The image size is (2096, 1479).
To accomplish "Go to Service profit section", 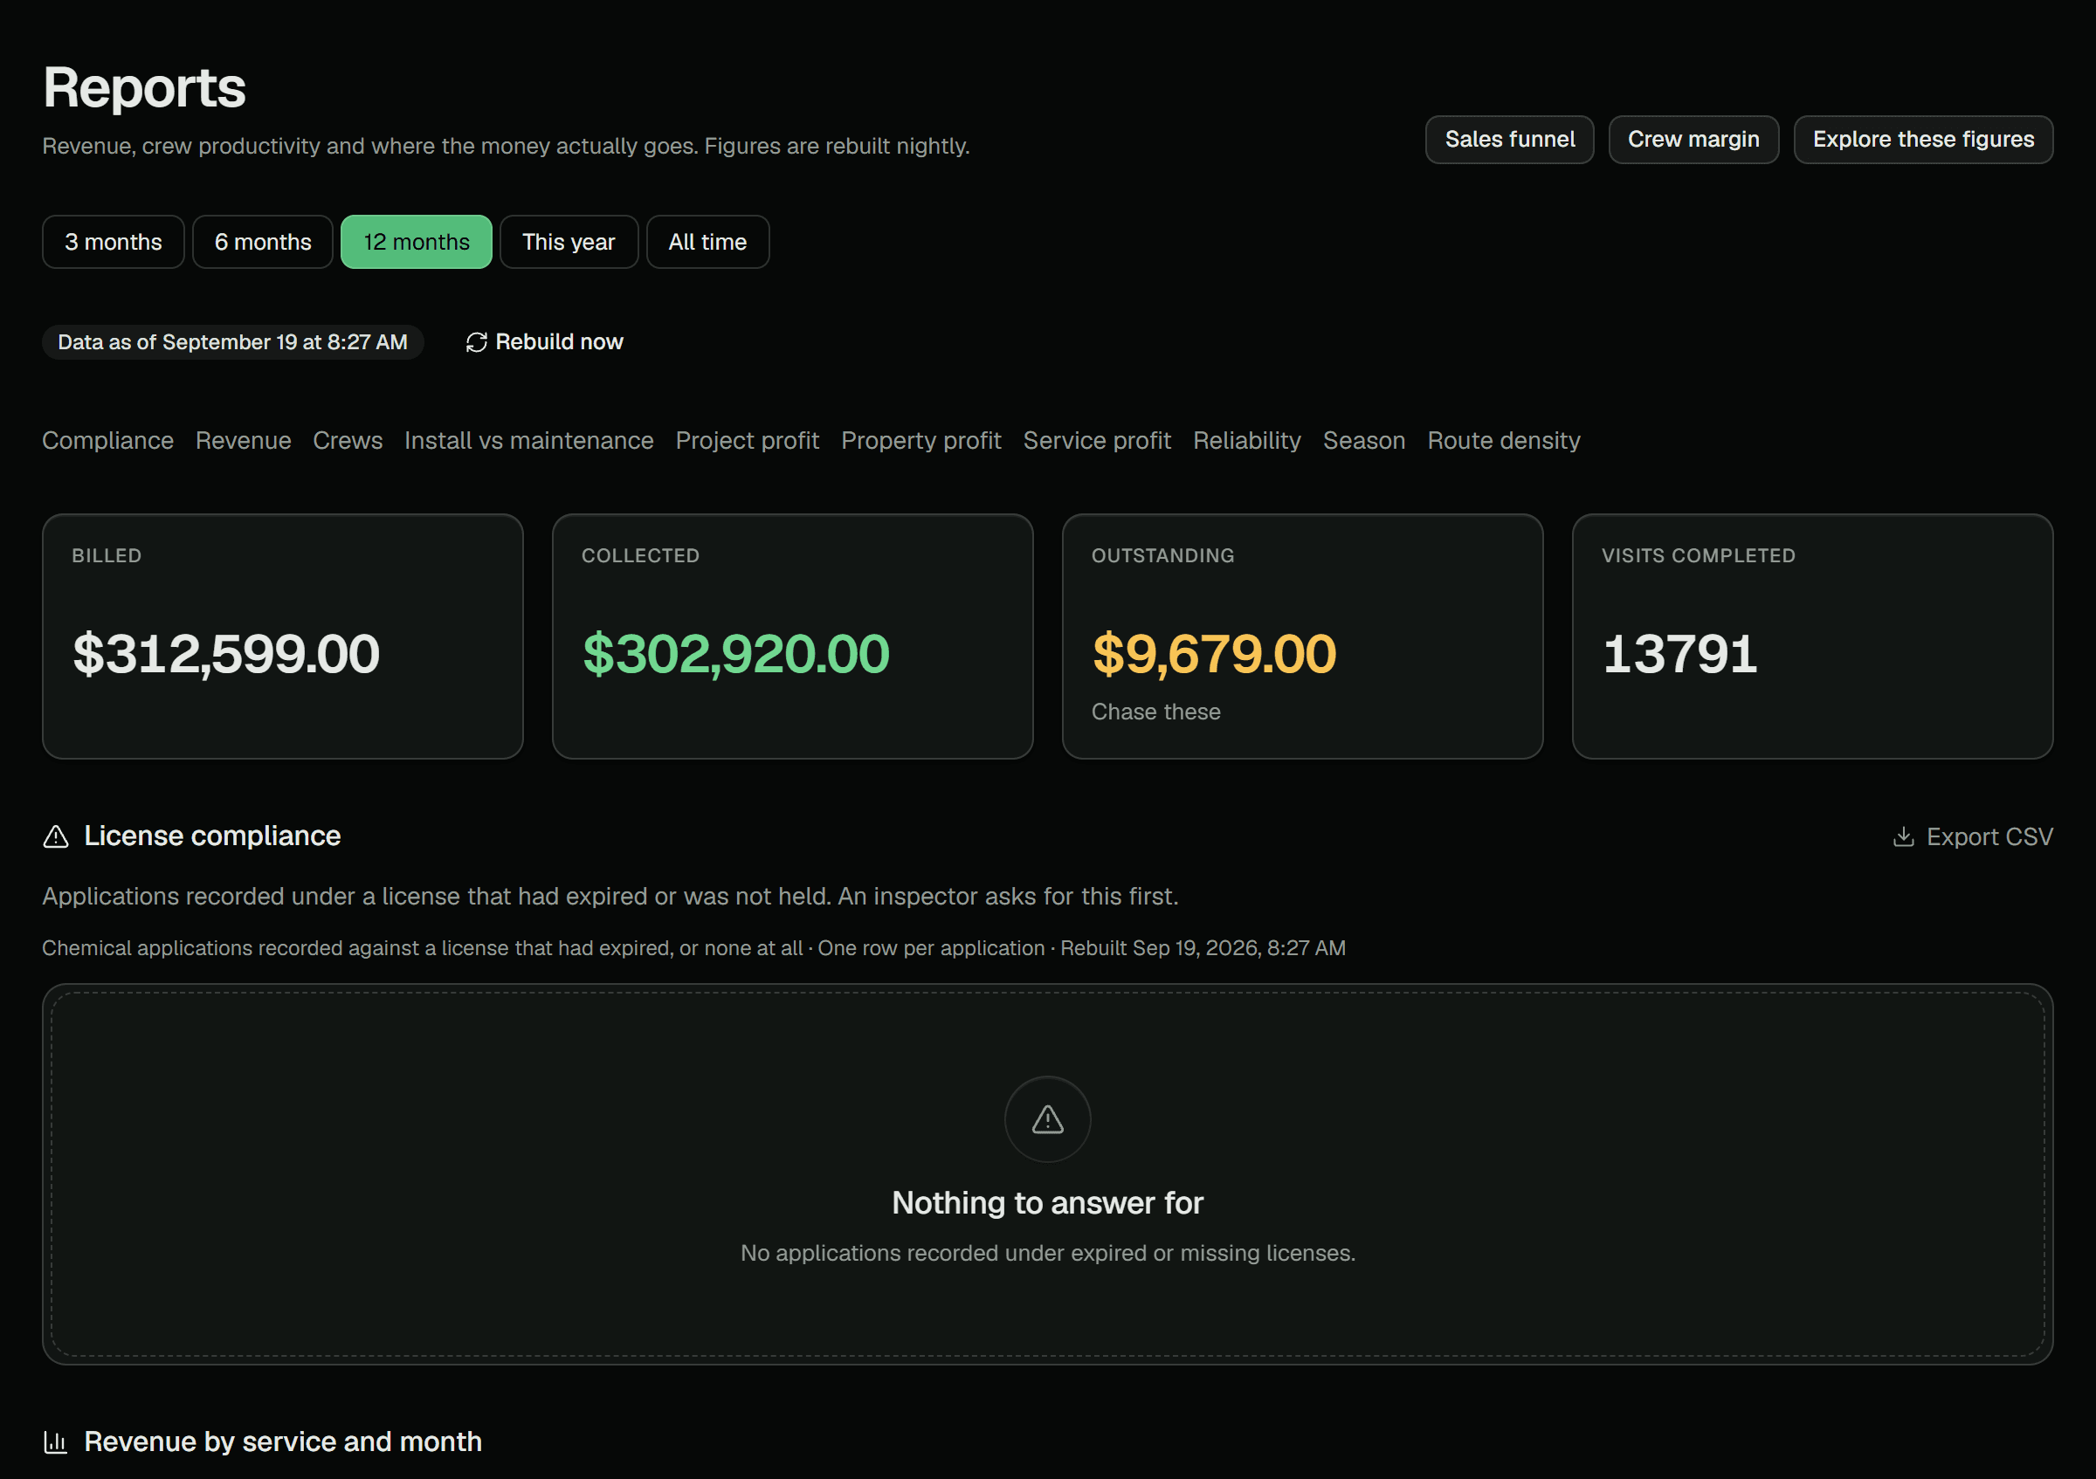I will click(x=1096, y=441).
